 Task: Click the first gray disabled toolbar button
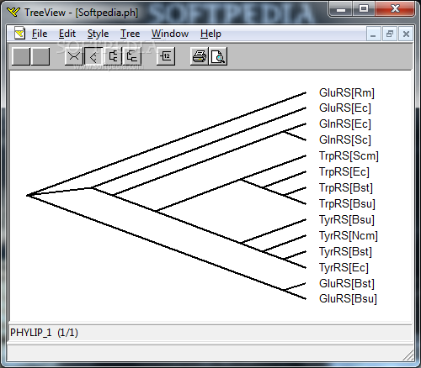click(21, 56)
